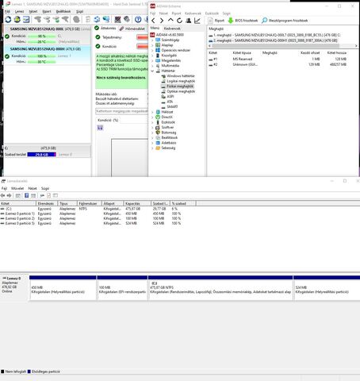Open the Művelet menu in Disk Management
The height and width of the screenshot is (381, 360).
(x=17, y=188)
